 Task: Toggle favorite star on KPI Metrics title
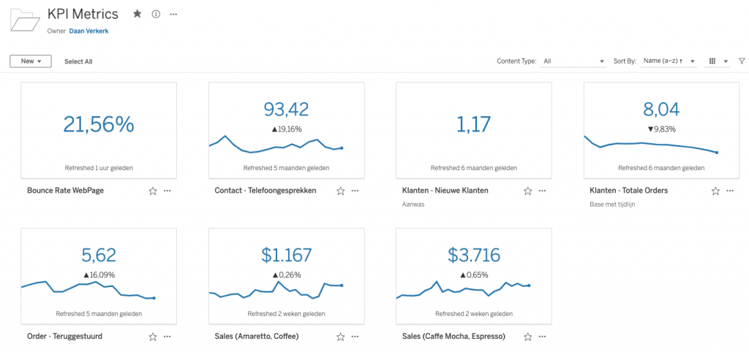(x=138, y=14)
